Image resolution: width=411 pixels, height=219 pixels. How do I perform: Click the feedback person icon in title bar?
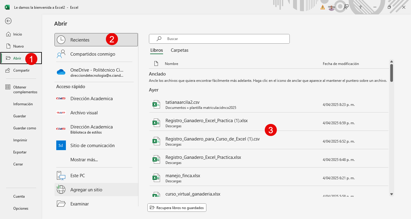pyautogui.click(x=346, y=7)
